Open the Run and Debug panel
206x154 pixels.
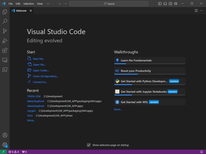[5, 41]
